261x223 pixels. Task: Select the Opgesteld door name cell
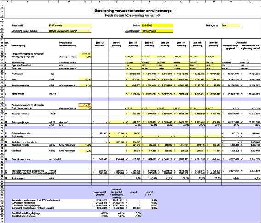(x=157, y=31)
